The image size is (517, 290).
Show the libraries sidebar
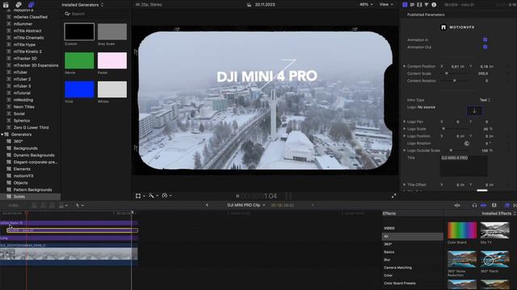click(x=6, y=5)
